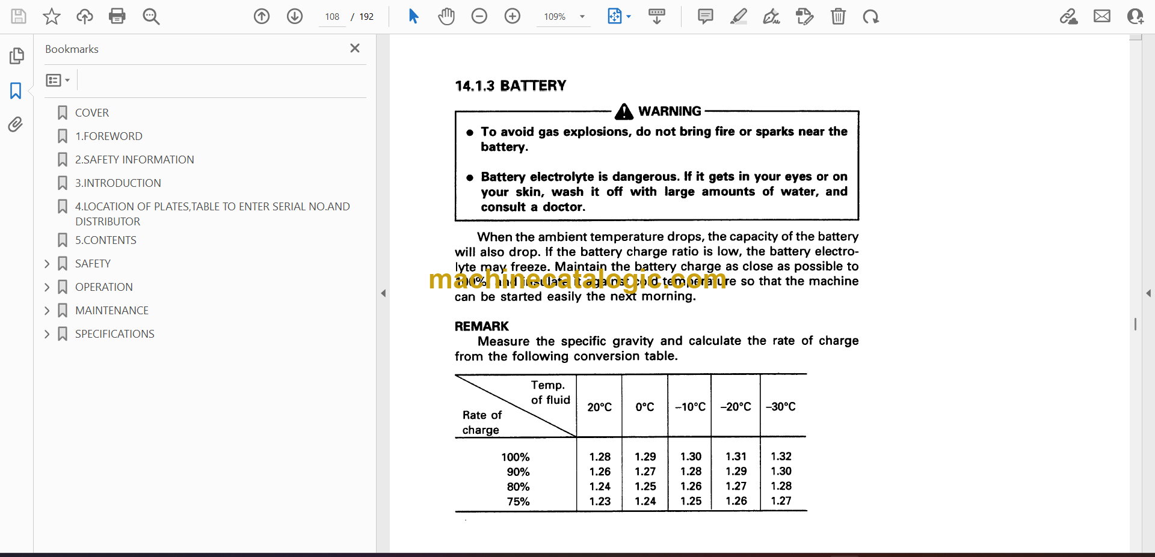Open the COVER bookmark
The height and width of the screenshot is (557, 1155).
(x=91, y=113)
